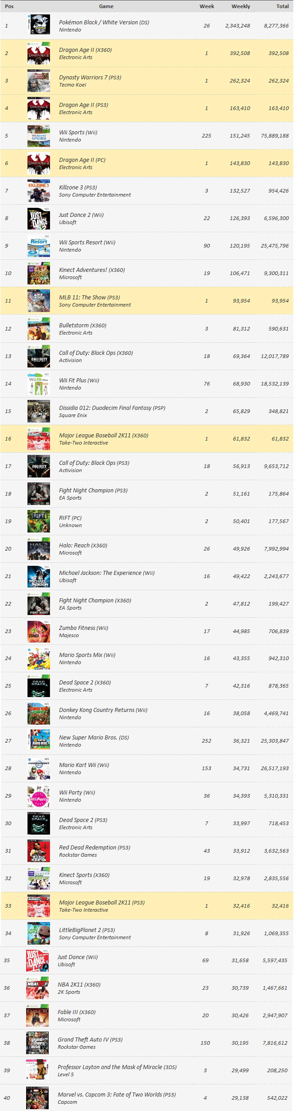Select the LittleBigPlanet 2 cover image
This screenshot has width=296, height=1111.
[39, 933]
